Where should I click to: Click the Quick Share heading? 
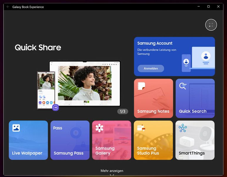click(x=38, y=47)
